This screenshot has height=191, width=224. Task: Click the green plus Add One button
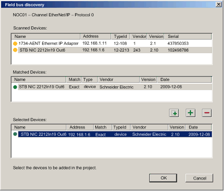[190, 113]
